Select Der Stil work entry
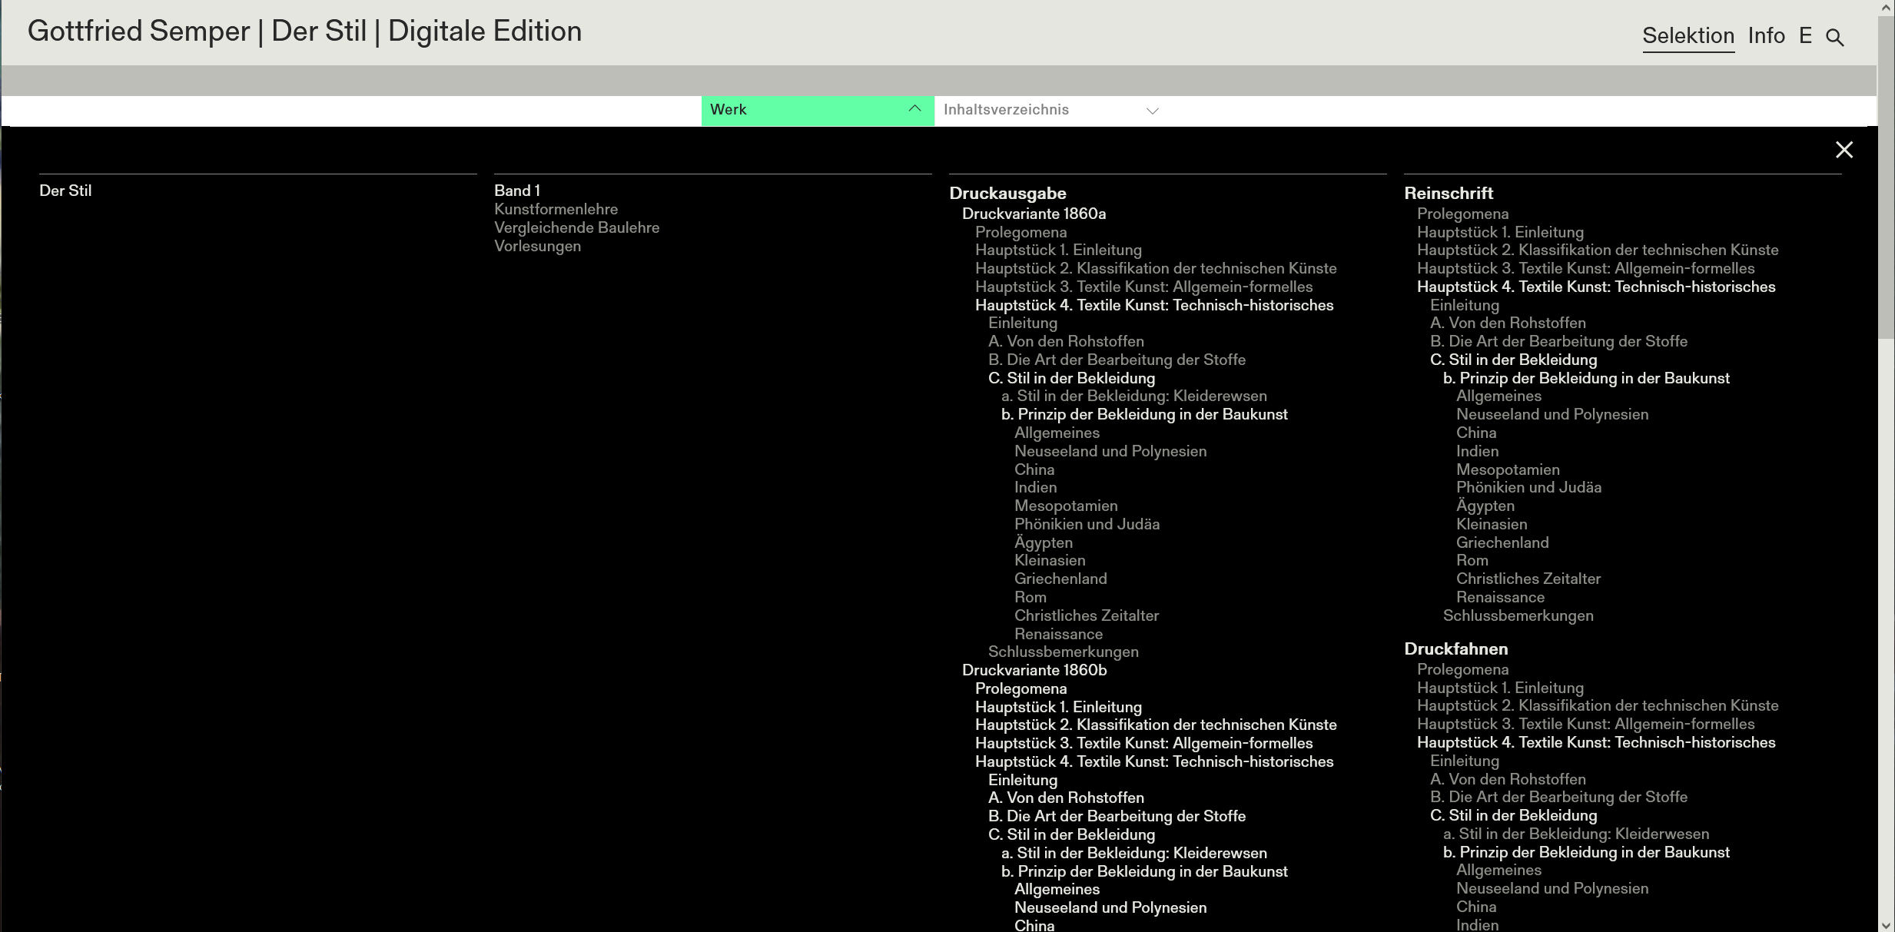Screen dimensions: 1895x932 pos(65,191)
